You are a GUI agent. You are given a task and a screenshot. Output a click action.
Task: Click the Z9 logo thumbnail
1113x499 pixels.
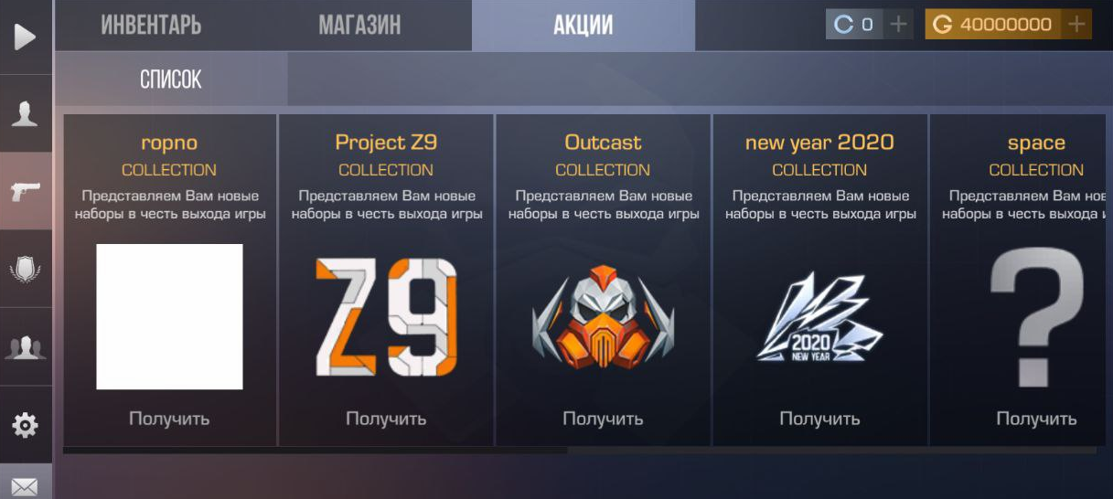pyautogui.click(x=386, y=316)
